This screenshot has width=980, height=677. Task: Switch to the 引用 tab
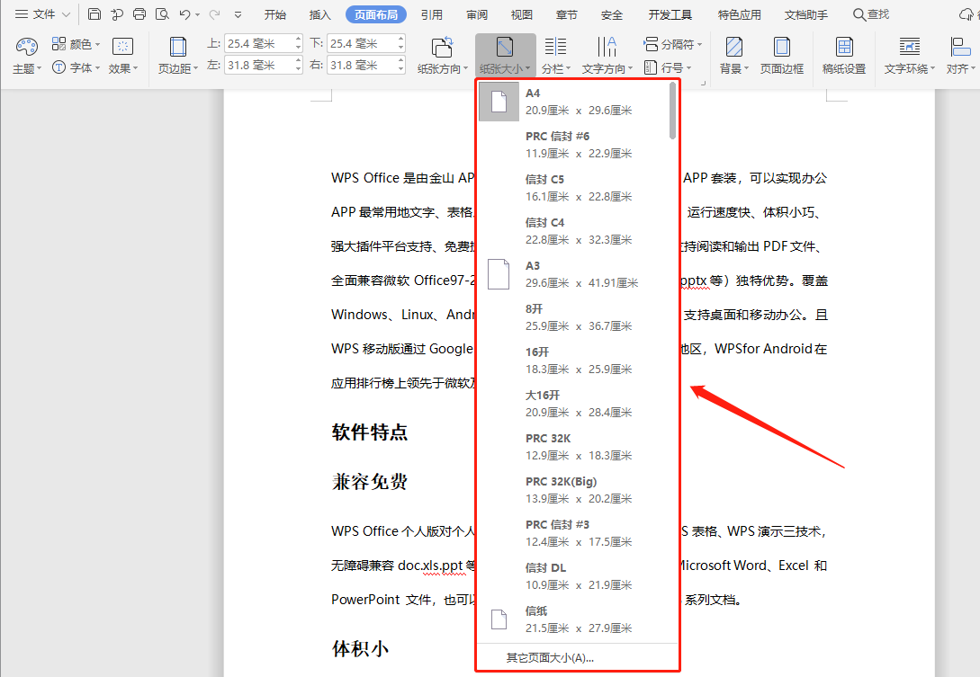(431, 14)
